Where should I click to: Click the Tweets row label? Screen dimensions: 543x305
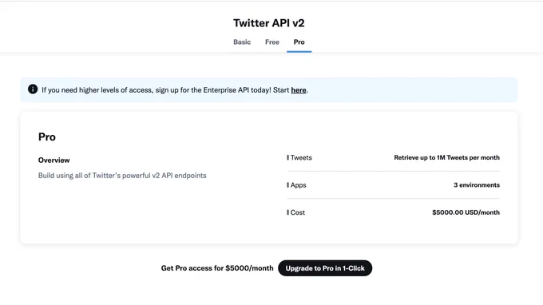point(301,157)
